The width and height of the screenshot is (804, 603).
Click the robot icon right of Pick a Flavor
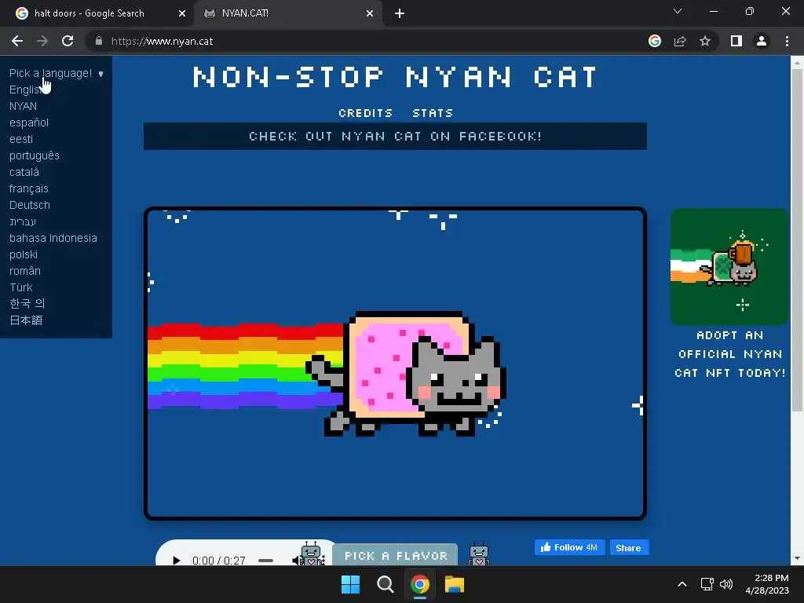coord(479,554)
